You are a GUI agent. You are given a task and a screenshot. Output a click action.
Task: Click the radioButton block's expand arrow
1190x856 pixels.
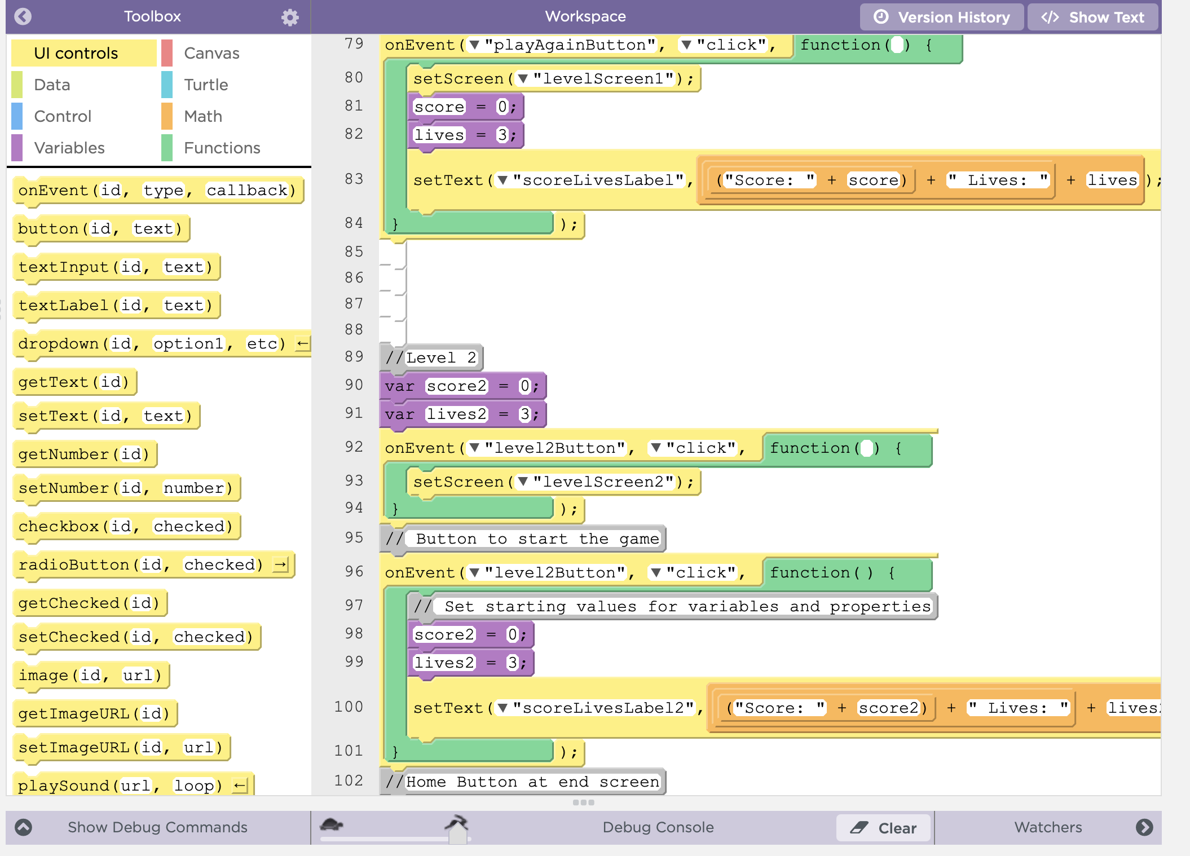[x=280, y=564]
